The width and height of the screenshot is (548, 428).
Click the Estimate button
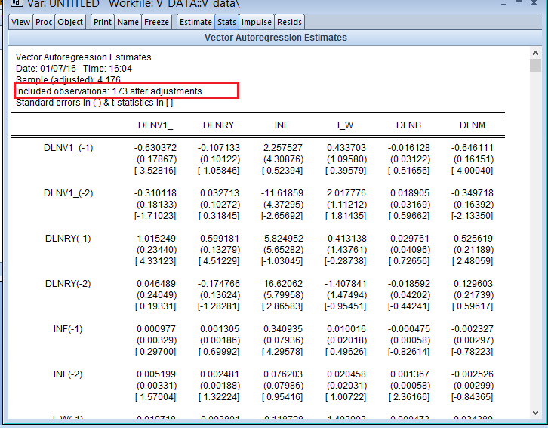195,22
